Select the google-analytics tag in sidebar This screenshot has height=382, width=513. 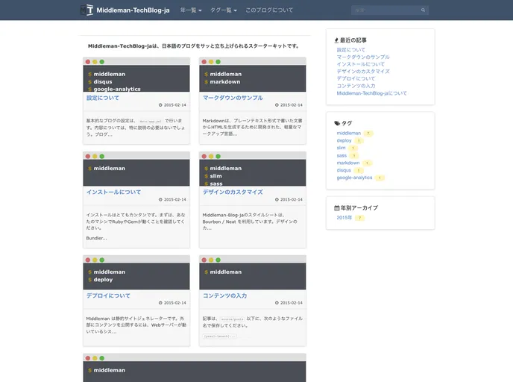click(354, 178)
